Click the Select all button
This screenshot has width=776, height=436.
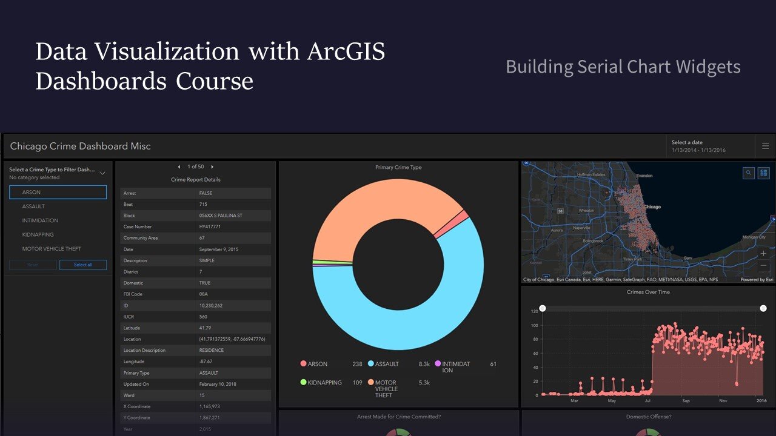pyautogui.click(x=83, y=265)
